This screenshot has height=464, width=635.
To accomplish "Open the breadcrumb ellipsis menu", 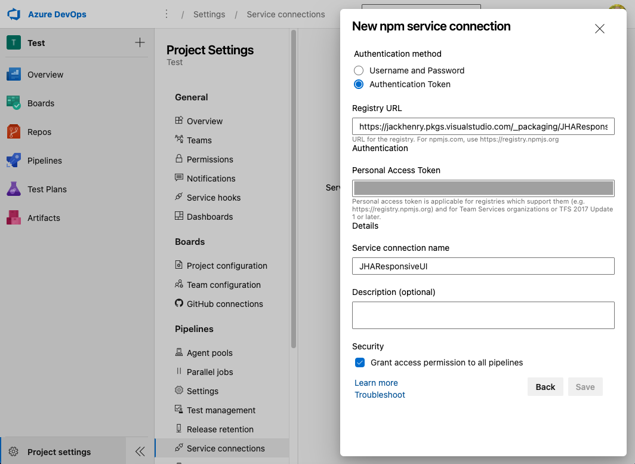I will point(167,14).
